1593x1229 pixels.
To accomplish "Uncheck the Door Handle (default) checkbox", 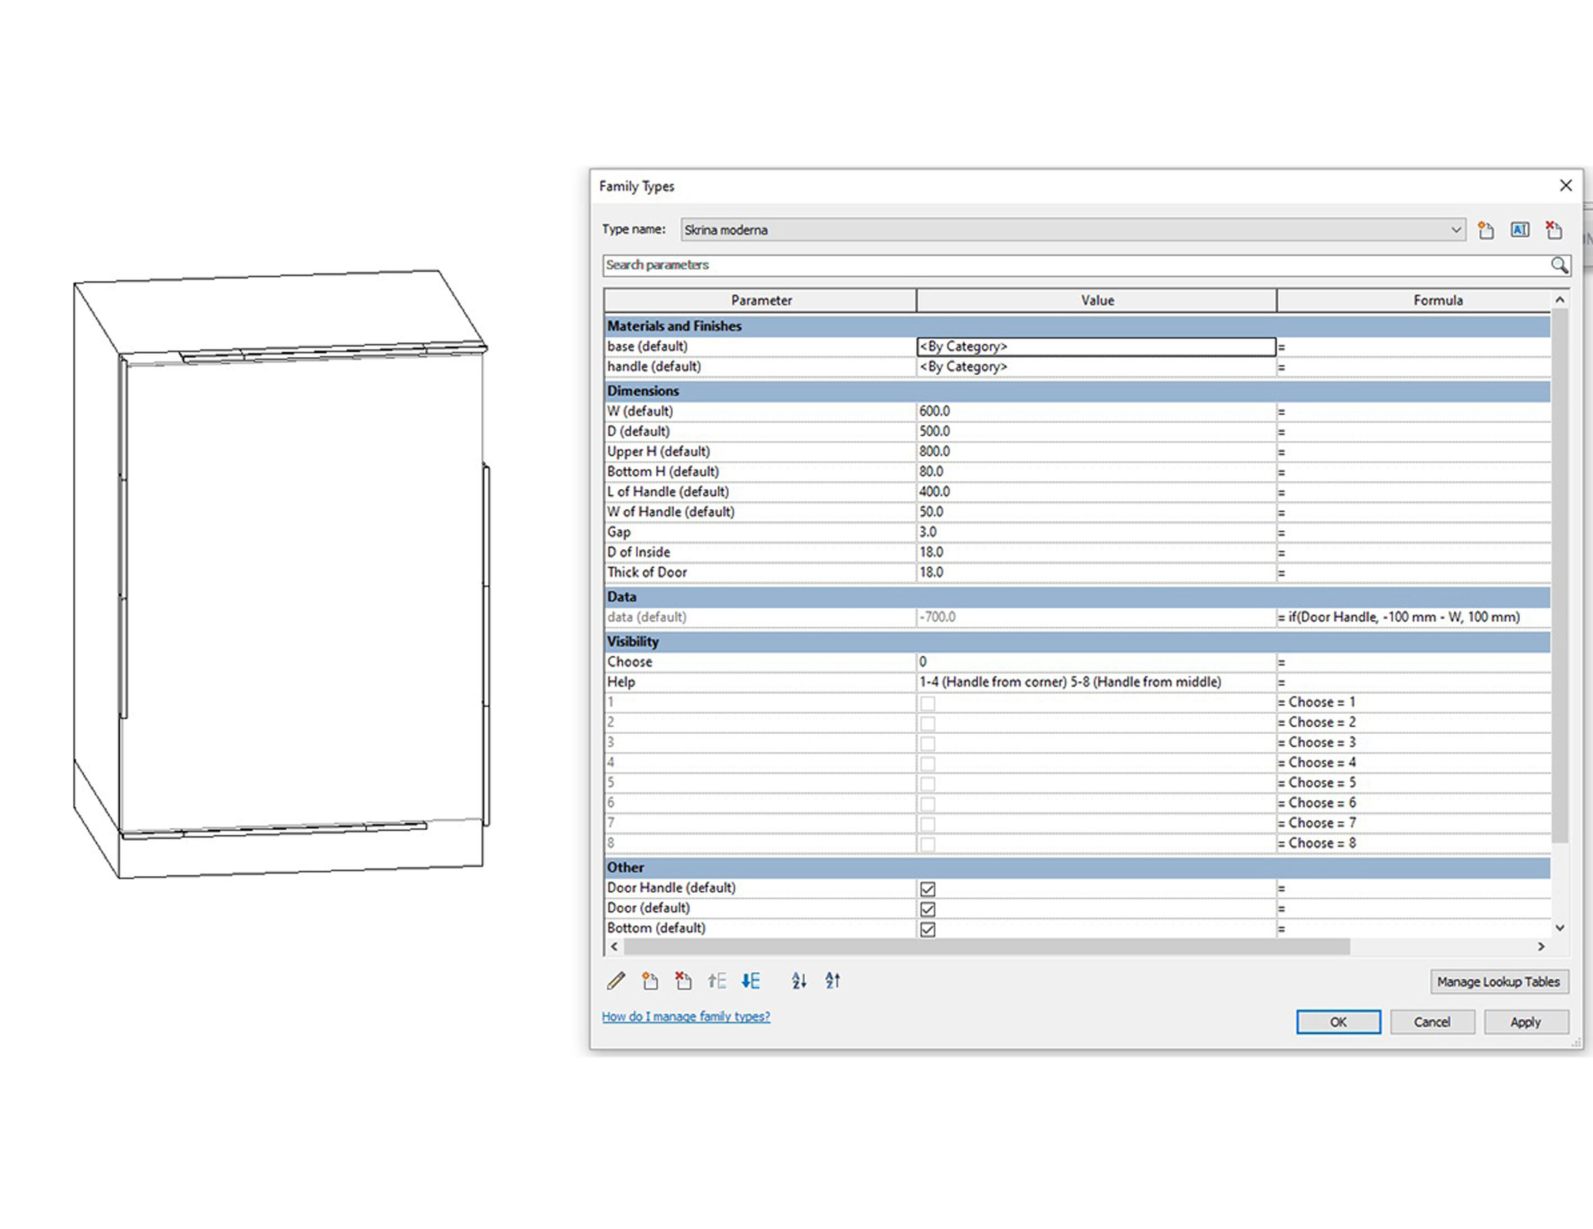I will tap(927, 889).
